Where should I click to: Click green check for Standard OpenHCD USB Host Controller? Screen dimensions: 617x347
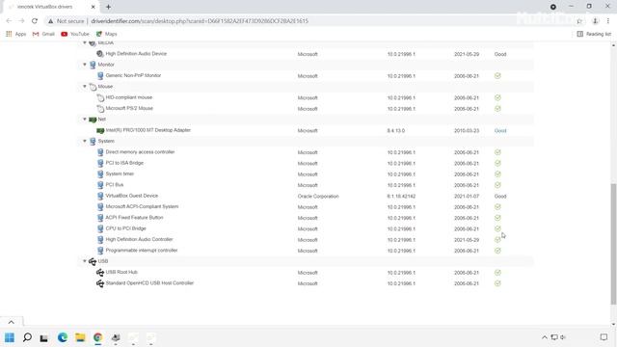(x=497, y=283)
